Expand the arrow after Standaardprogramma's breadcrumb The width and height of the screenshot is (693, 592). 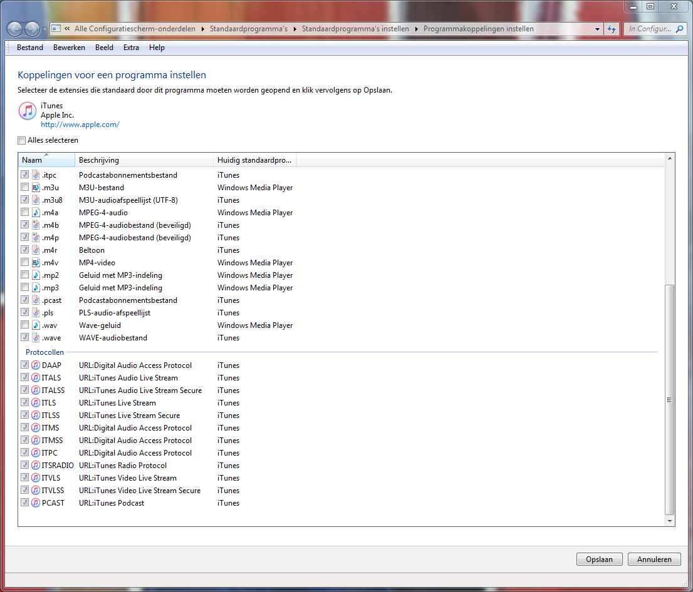coord(294,29)
